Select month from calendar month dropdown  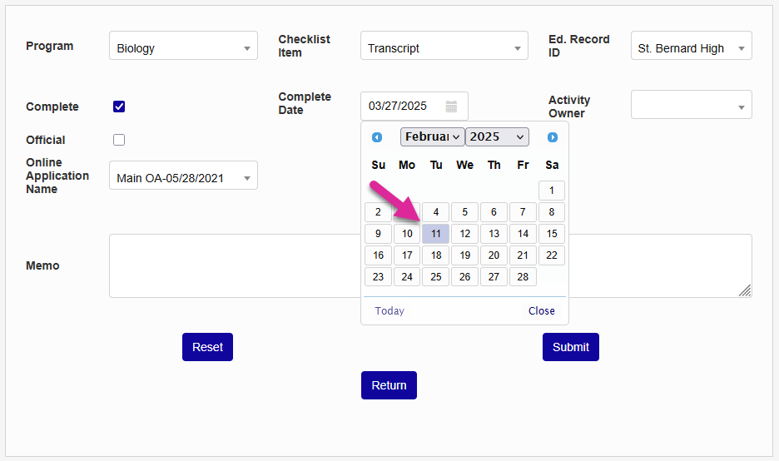(432, 137)
